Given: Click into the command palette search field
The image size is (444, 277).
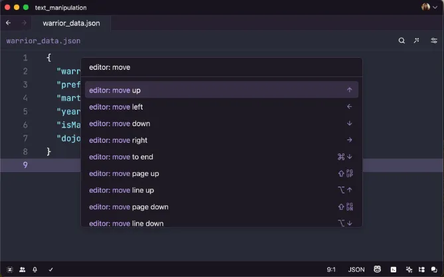Looking at the screenshot, I should point(222,67).
